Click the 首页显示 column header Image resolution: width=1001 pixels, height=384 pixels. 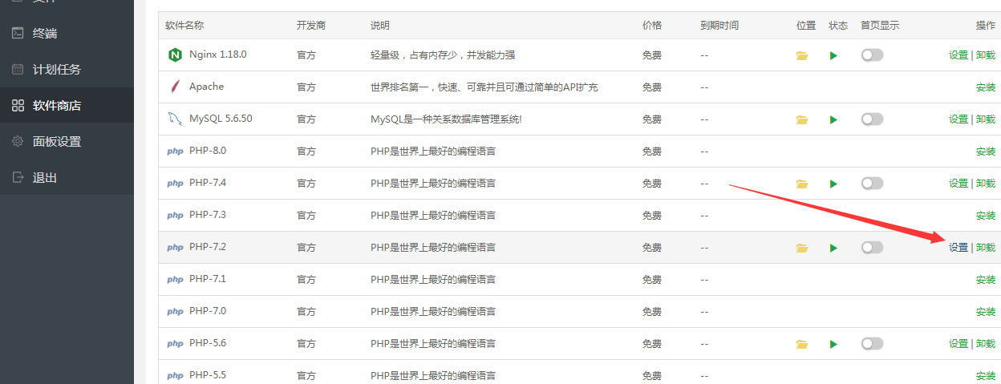pyautogui.click(x=880, y=26)
